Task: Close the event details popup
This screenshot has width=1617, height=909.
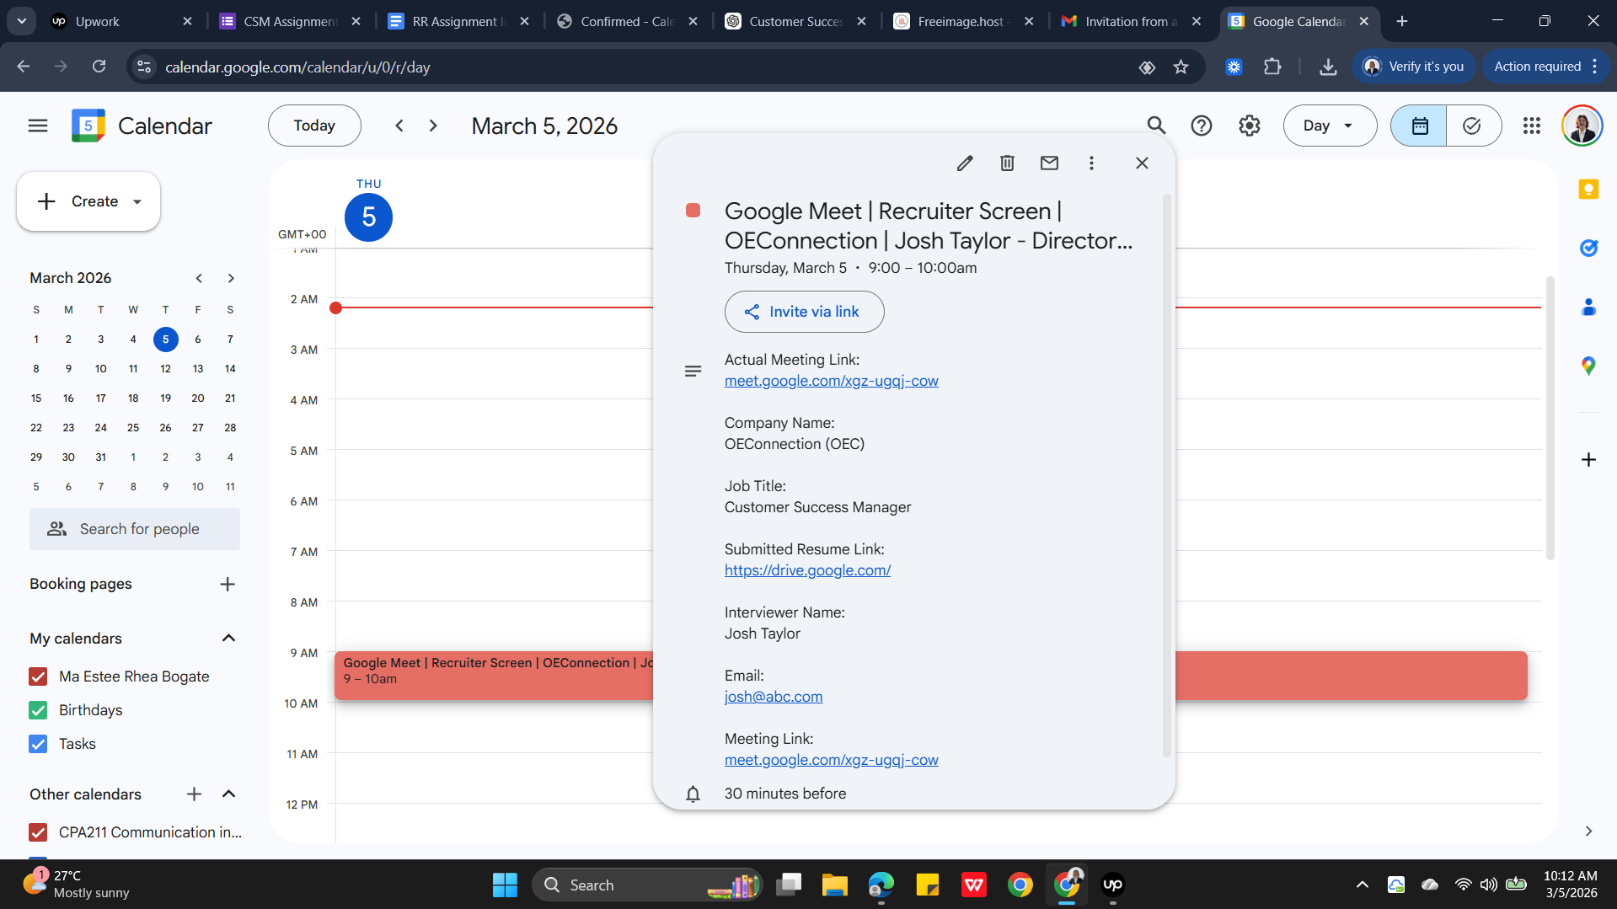Action: click(1142, 163)
